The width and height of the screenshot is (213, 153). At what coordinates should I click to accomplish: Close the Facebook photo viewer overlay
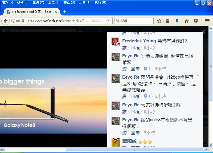click(x=203, y=32)
